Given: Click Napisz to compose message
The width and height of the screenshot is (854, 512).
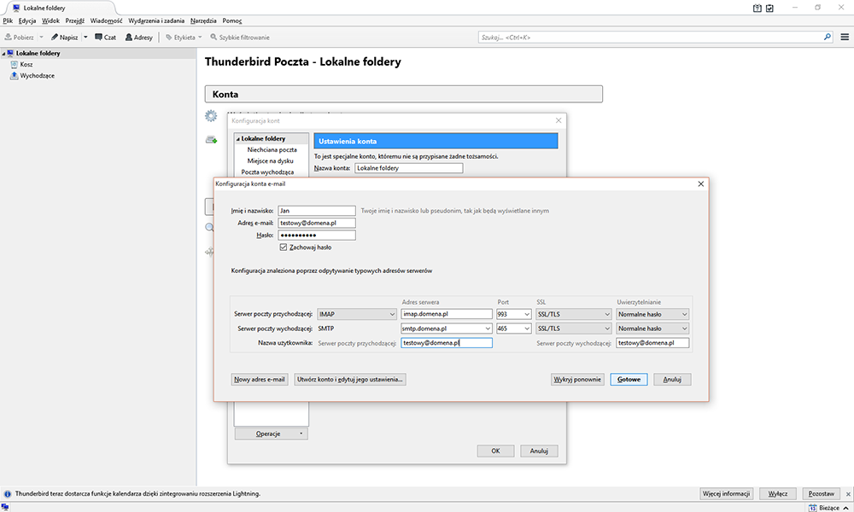Looking at the screenshot, I should pos(65,37).
